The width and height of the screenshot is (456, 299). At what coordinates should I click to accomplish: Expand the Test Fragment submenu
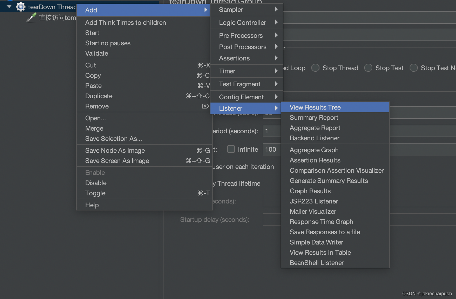click(x=247, y=84)
